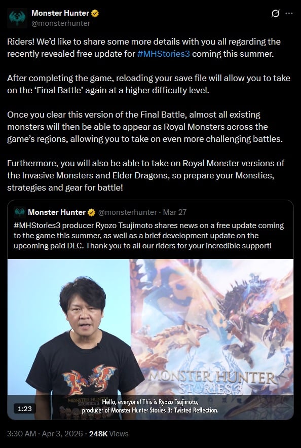
Task: Open the 3:30 AM Apr 3, 2026 timestamp
Action: (x=45, y=434)
